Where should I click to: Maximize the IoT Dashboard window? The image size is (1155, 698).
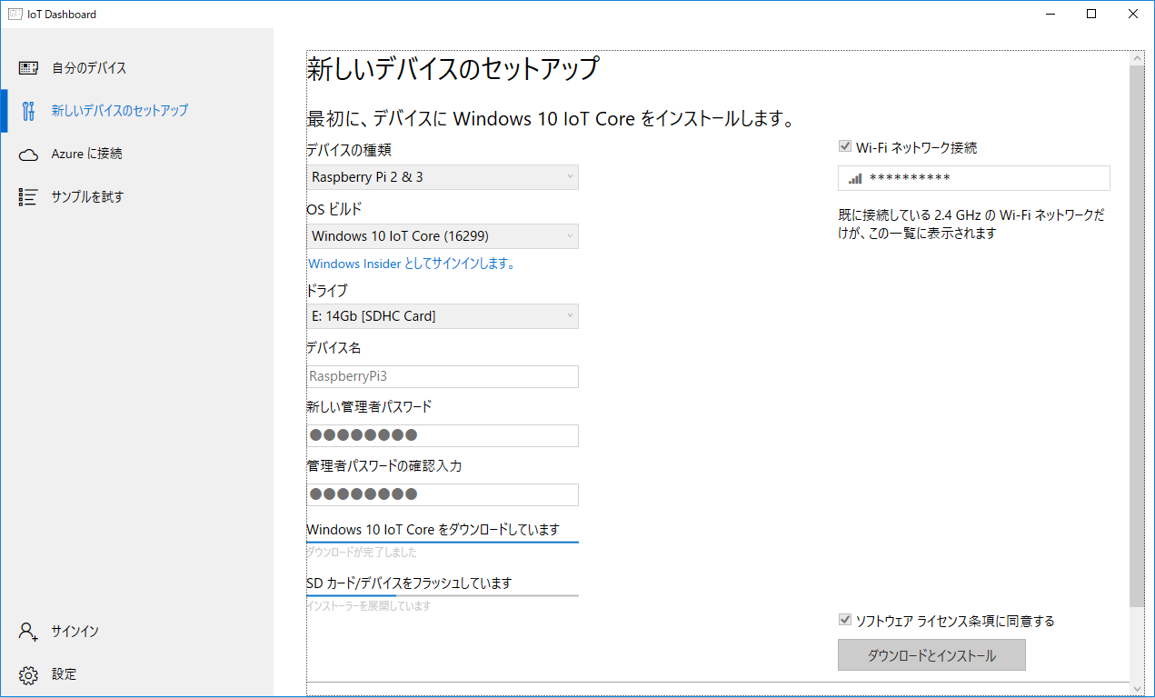[x=1091, y=14]
